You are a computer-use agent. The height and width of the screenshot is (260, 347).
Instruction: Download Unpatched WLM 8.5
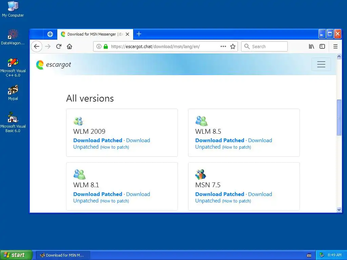[233, 144]
